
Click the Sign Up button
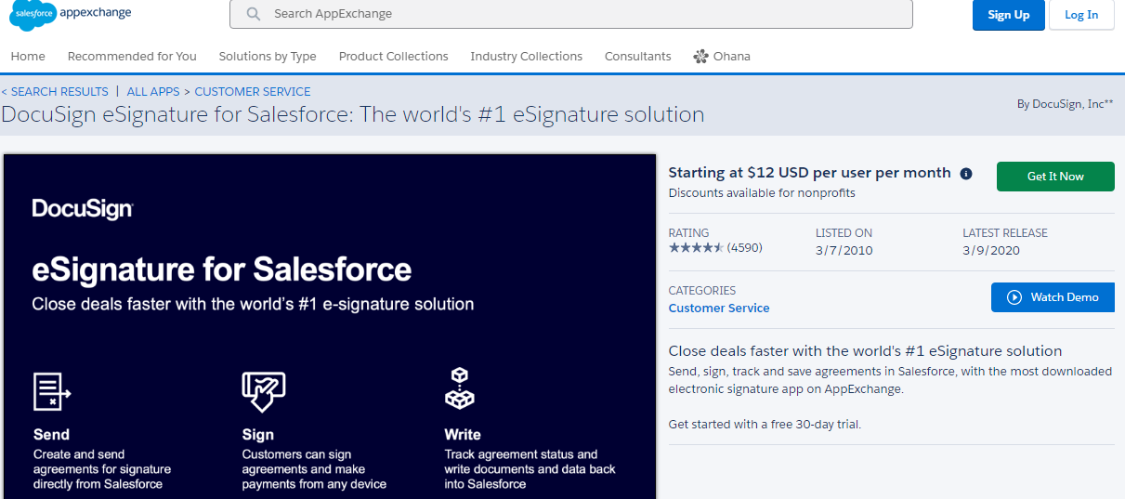tap(1008, 15)
